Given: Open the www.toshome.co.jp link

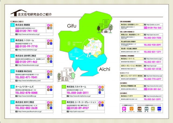Looking at the screenshot, I should [26, 50].
